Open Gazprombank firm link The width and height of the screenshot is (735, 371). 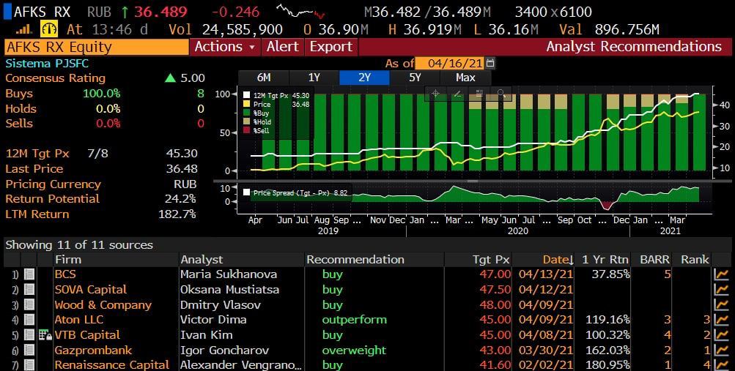point(93,351)
